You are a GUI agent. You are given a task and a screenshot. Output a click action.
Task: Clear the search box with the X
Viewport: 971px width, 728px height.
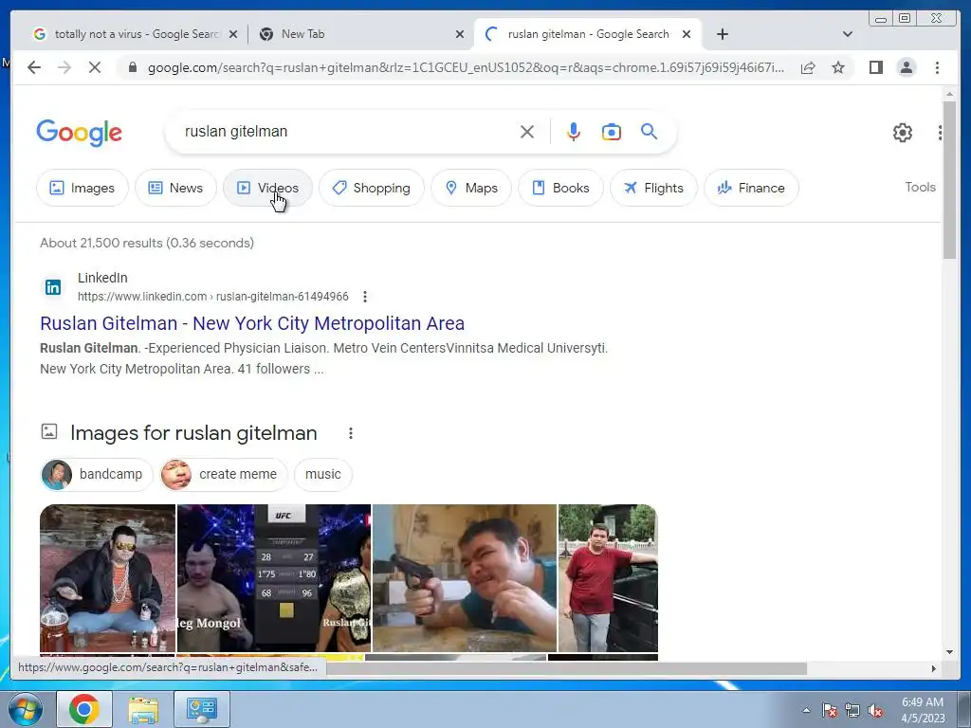527,132
